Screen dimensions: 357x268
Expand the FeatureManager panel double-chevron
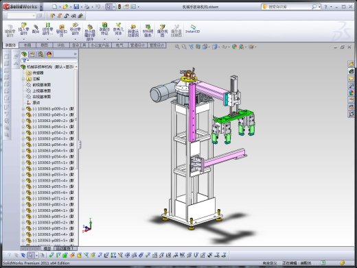(75, 54)
